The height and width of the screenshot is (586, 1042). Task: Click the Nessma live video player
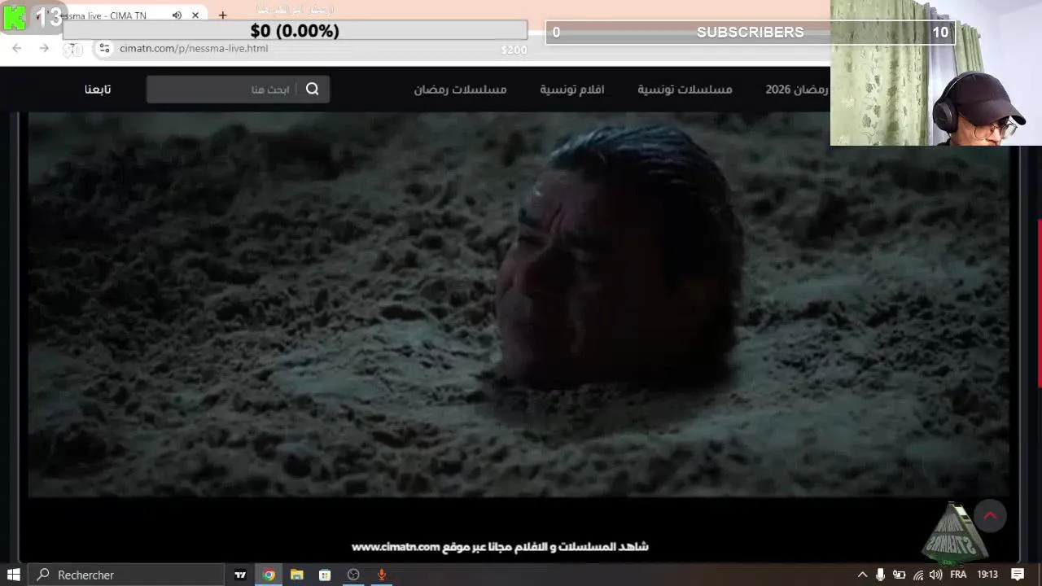(519, 305)
